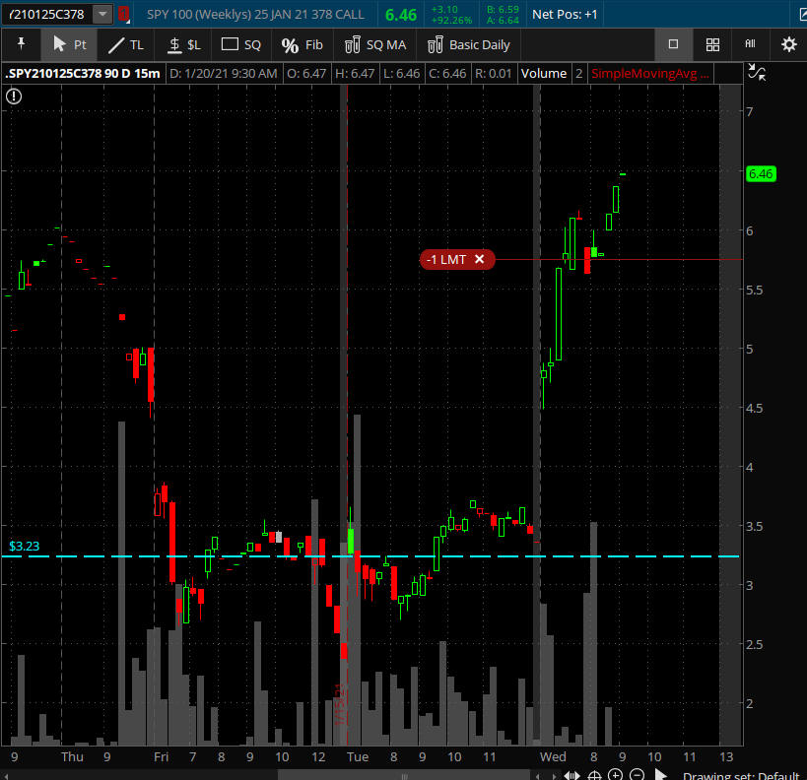Open chart settings gear
This screenshot has width=807, height=780.
point(788,44)
